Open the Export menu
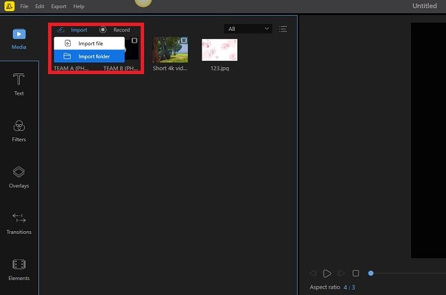The height and width of the screenshot is (295, 446). coord(58,6)
